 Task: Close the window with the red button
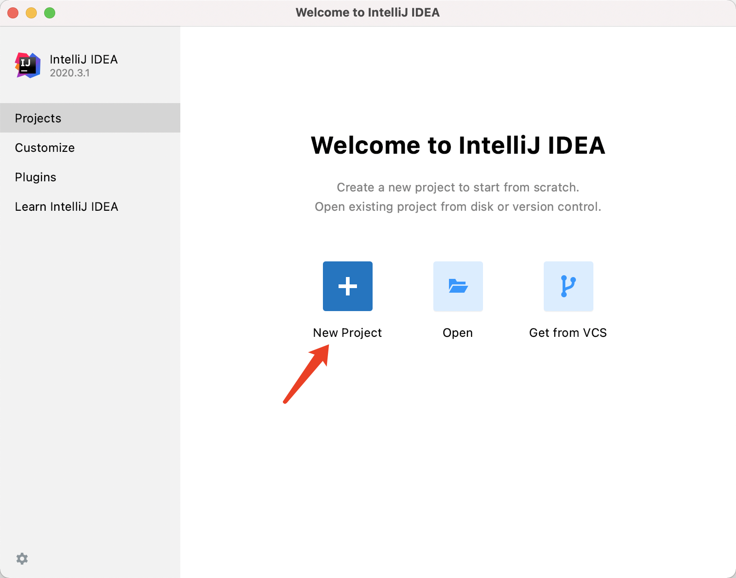[13, 13]
